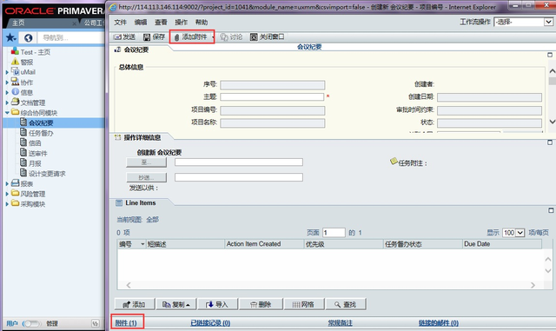Switch to the 主页 tab

18,23
